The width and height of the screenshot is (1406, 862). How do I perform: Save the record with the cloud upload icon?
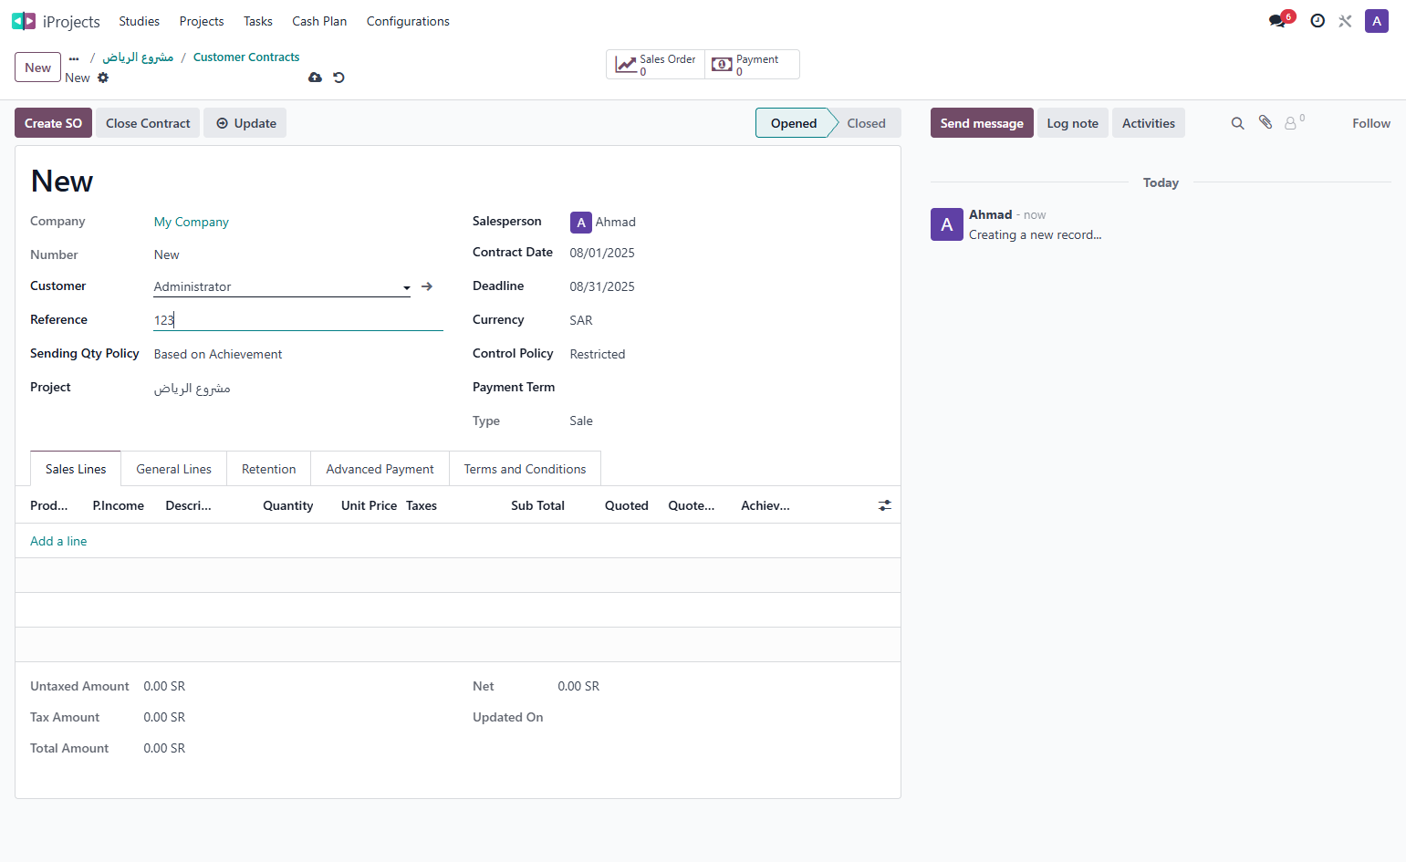(x=315, y=78)
